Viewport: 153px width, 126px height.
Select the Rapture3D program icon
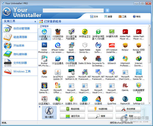pos(125,100)
